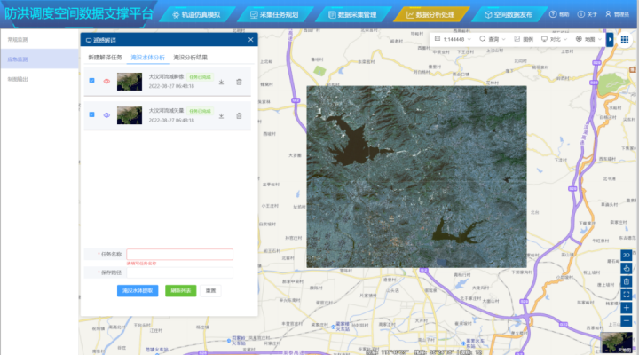Viewport: 639px width, 355px height.
Task: Click the 2D view mode button
Action: 627,256
